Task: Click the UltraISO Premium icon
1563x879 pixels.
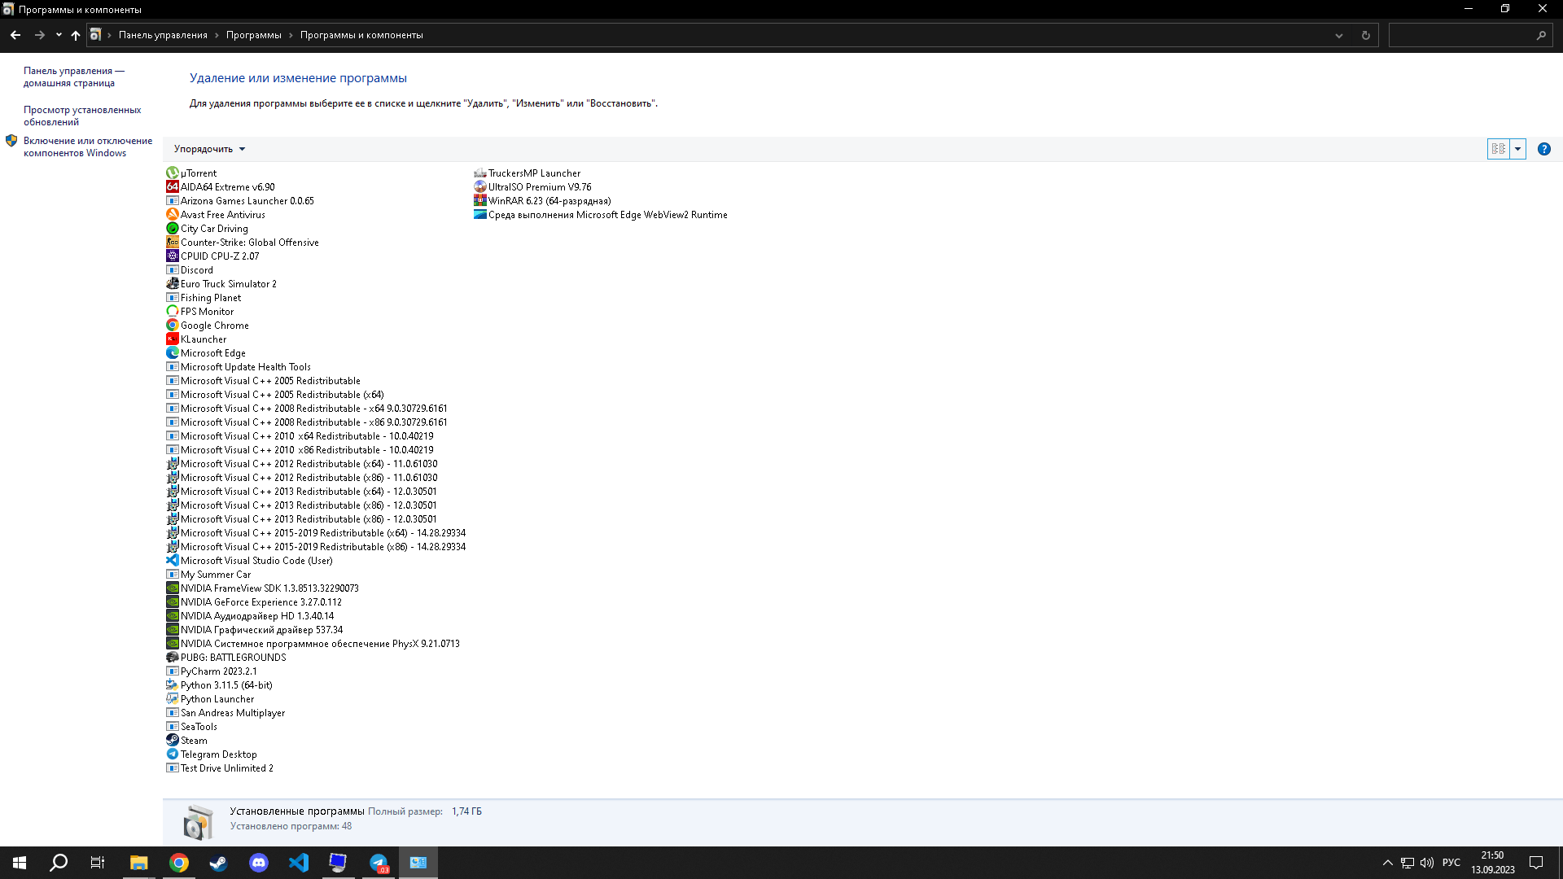Action: tap(480, 187)
